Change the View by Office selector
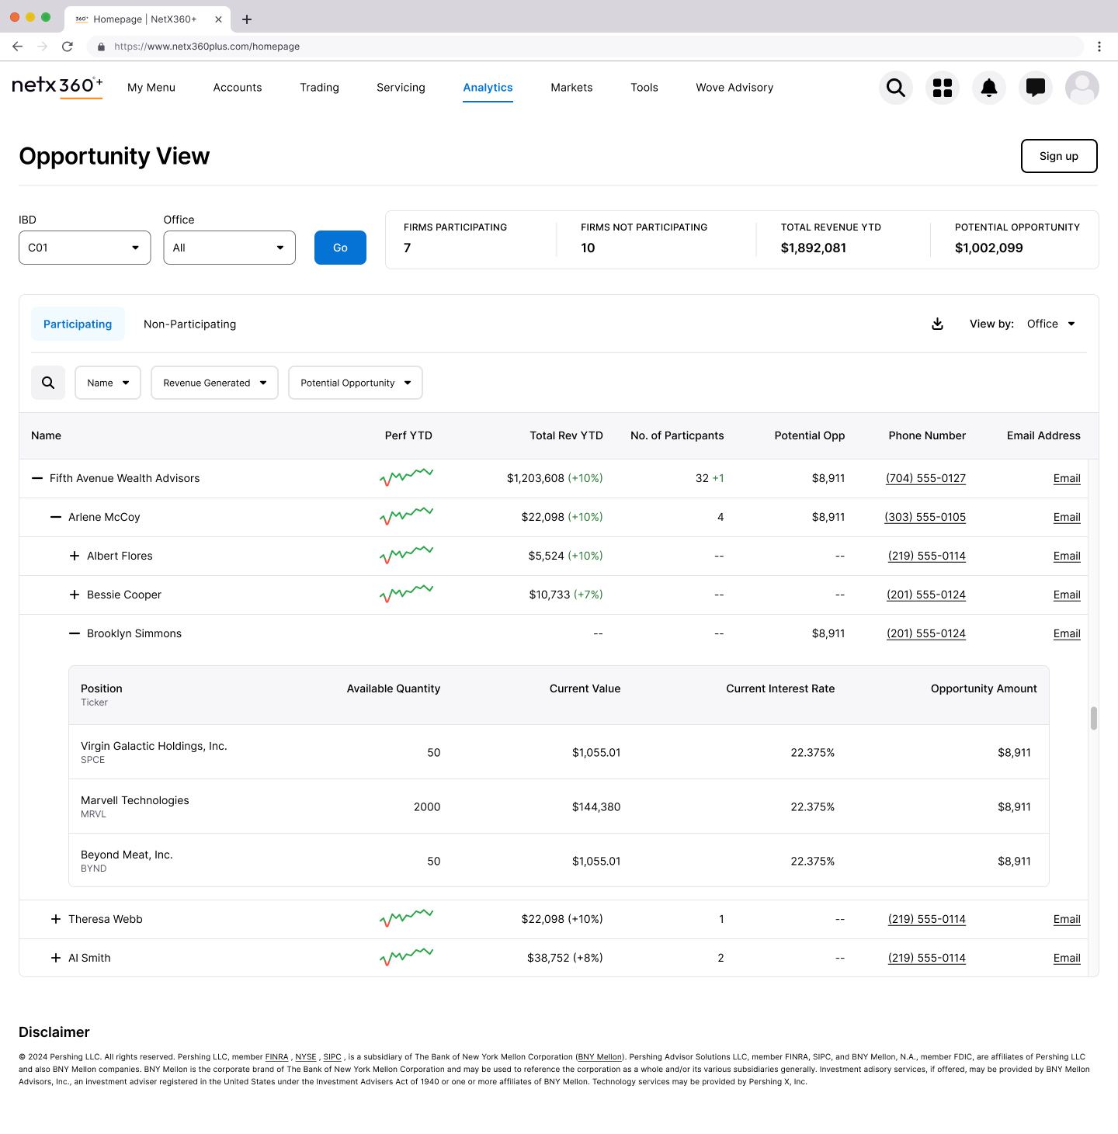1118x1134 pixels. [x=1050, y=324]
